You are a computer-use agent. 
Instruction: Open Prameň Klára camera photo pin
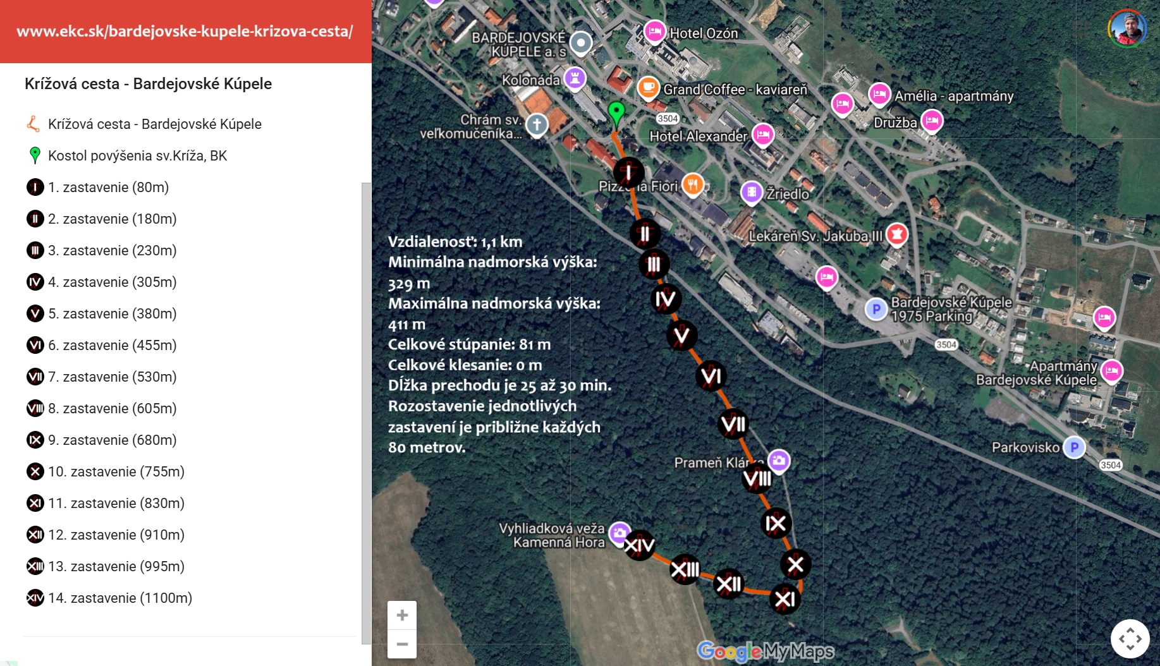click(778, 460)
